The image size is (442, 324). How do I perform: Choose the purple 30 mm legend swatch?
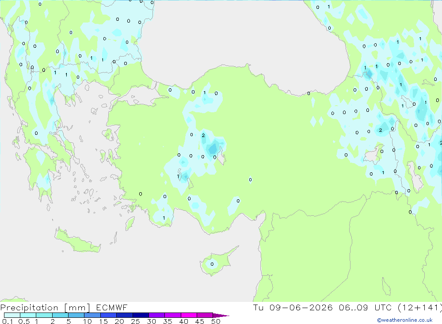(156, 315)
